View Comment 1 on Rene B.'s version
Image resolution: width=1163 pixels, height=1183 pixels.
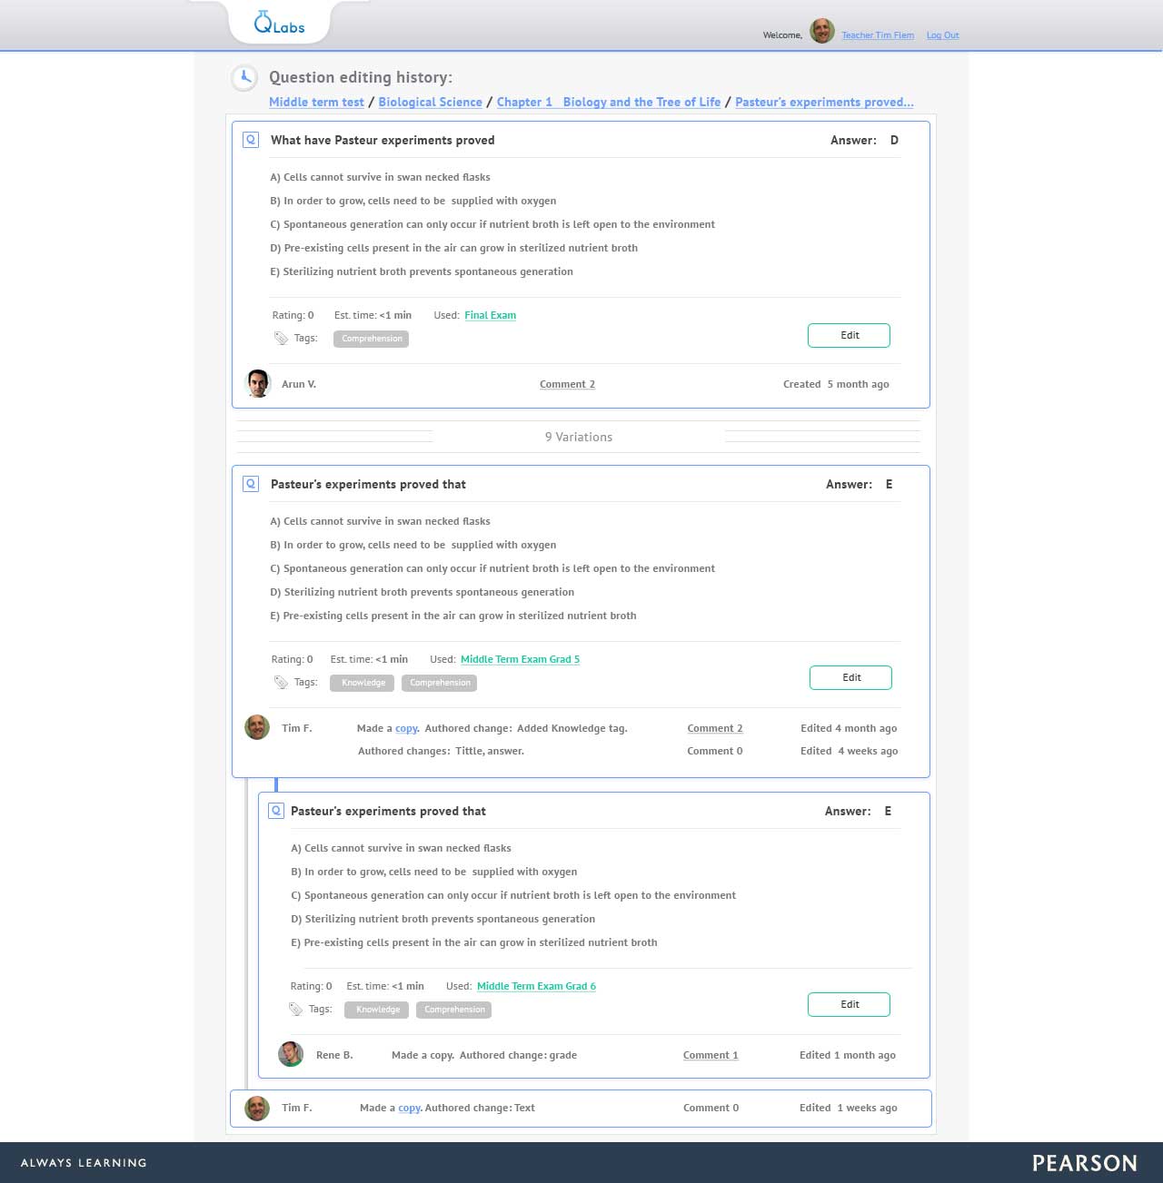coord(710,1055)
